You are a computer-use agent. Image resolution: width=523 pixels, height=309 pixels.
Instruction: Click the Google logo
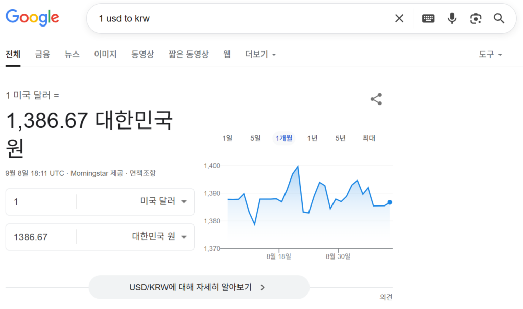[x=32, y=18]
